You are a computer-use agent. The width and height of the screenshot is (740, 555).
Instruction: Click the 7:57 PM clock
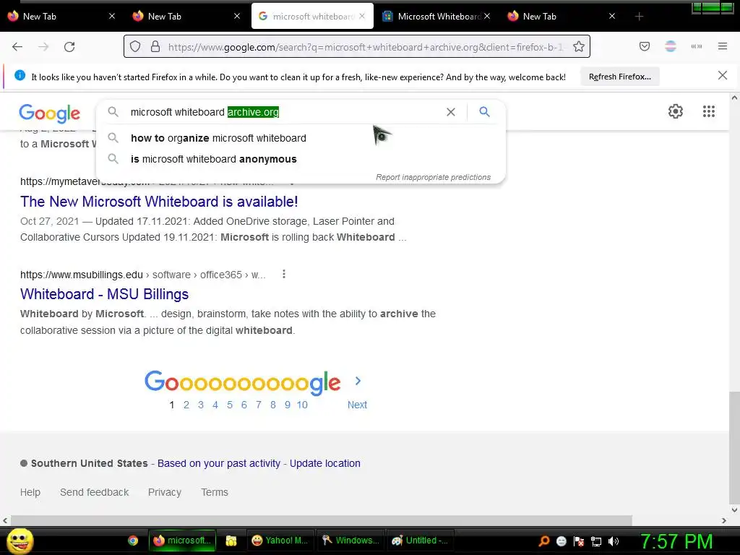click(x=676, y=541)
